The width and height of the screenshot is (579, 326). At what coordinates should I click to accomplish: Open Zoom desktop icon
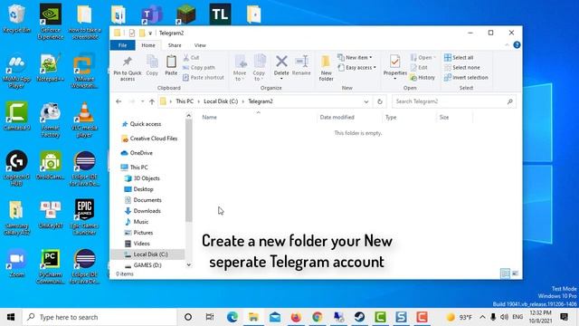pos(16,264)
